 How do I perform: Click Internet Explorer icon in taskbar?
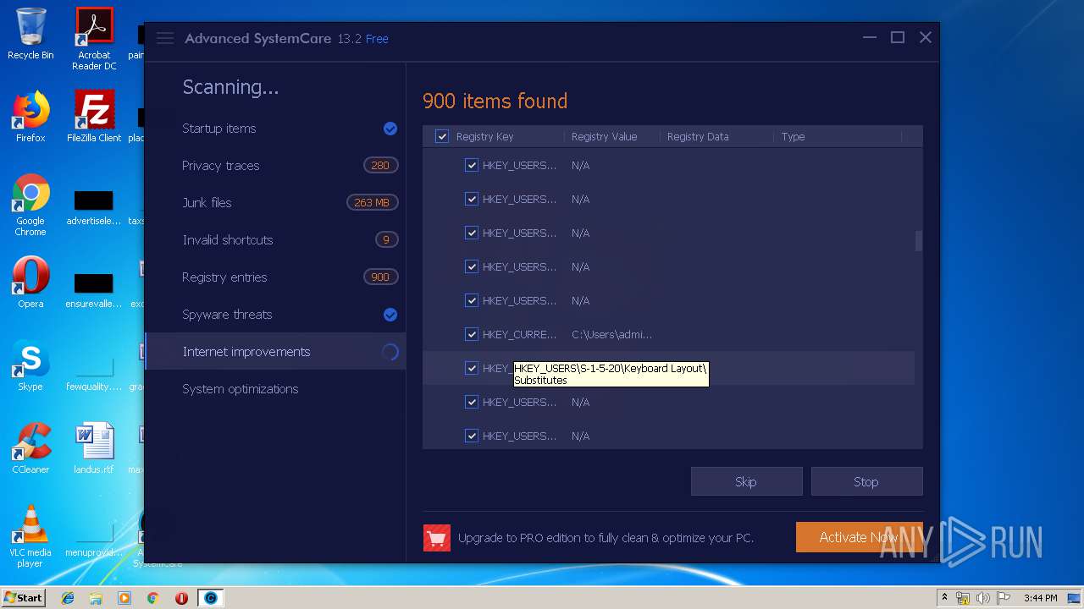click(x=68, y=598)
